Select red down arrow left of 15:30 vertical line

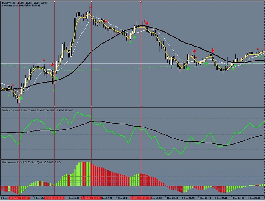pyautogui.click(x=52, y=65)
